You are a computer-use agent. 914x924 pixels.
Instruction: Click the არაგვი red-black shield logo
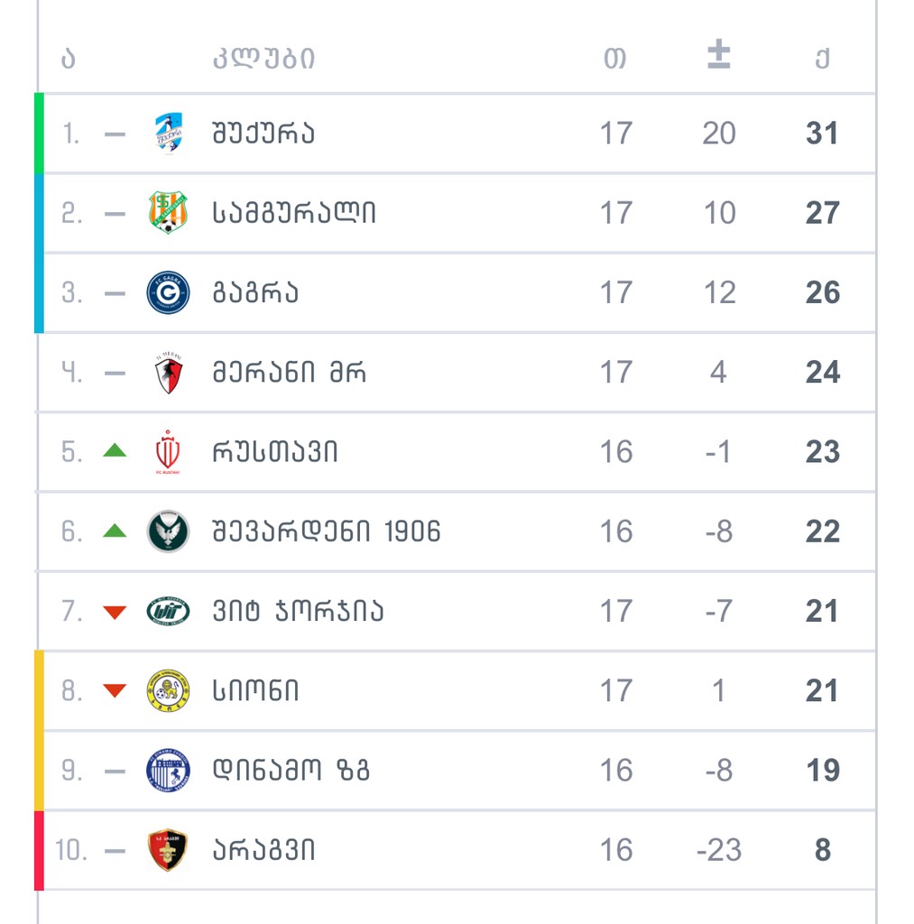tap(168, 850)
